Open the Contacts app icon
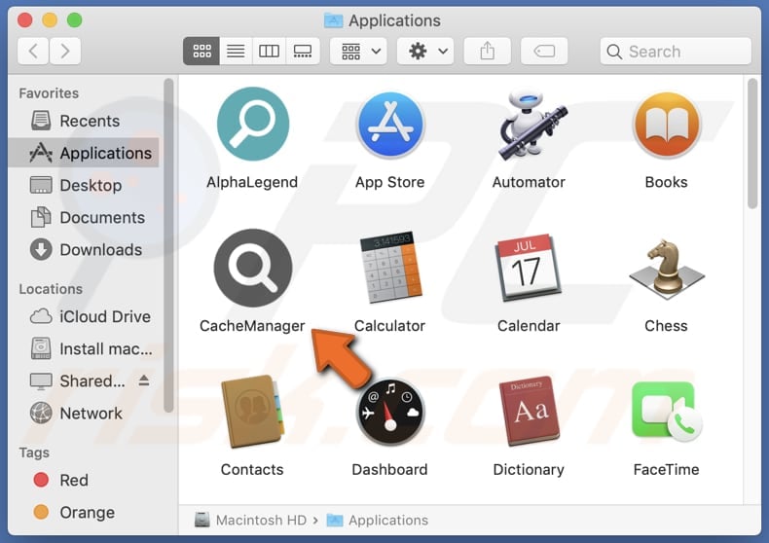Image resolution: width=769 pixels, height=543 pixels. pyautogui.click(x=252, y=411)
